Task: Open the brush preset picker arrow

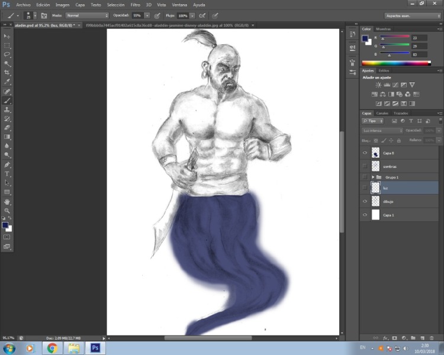Action: click(x=35, y=15)
